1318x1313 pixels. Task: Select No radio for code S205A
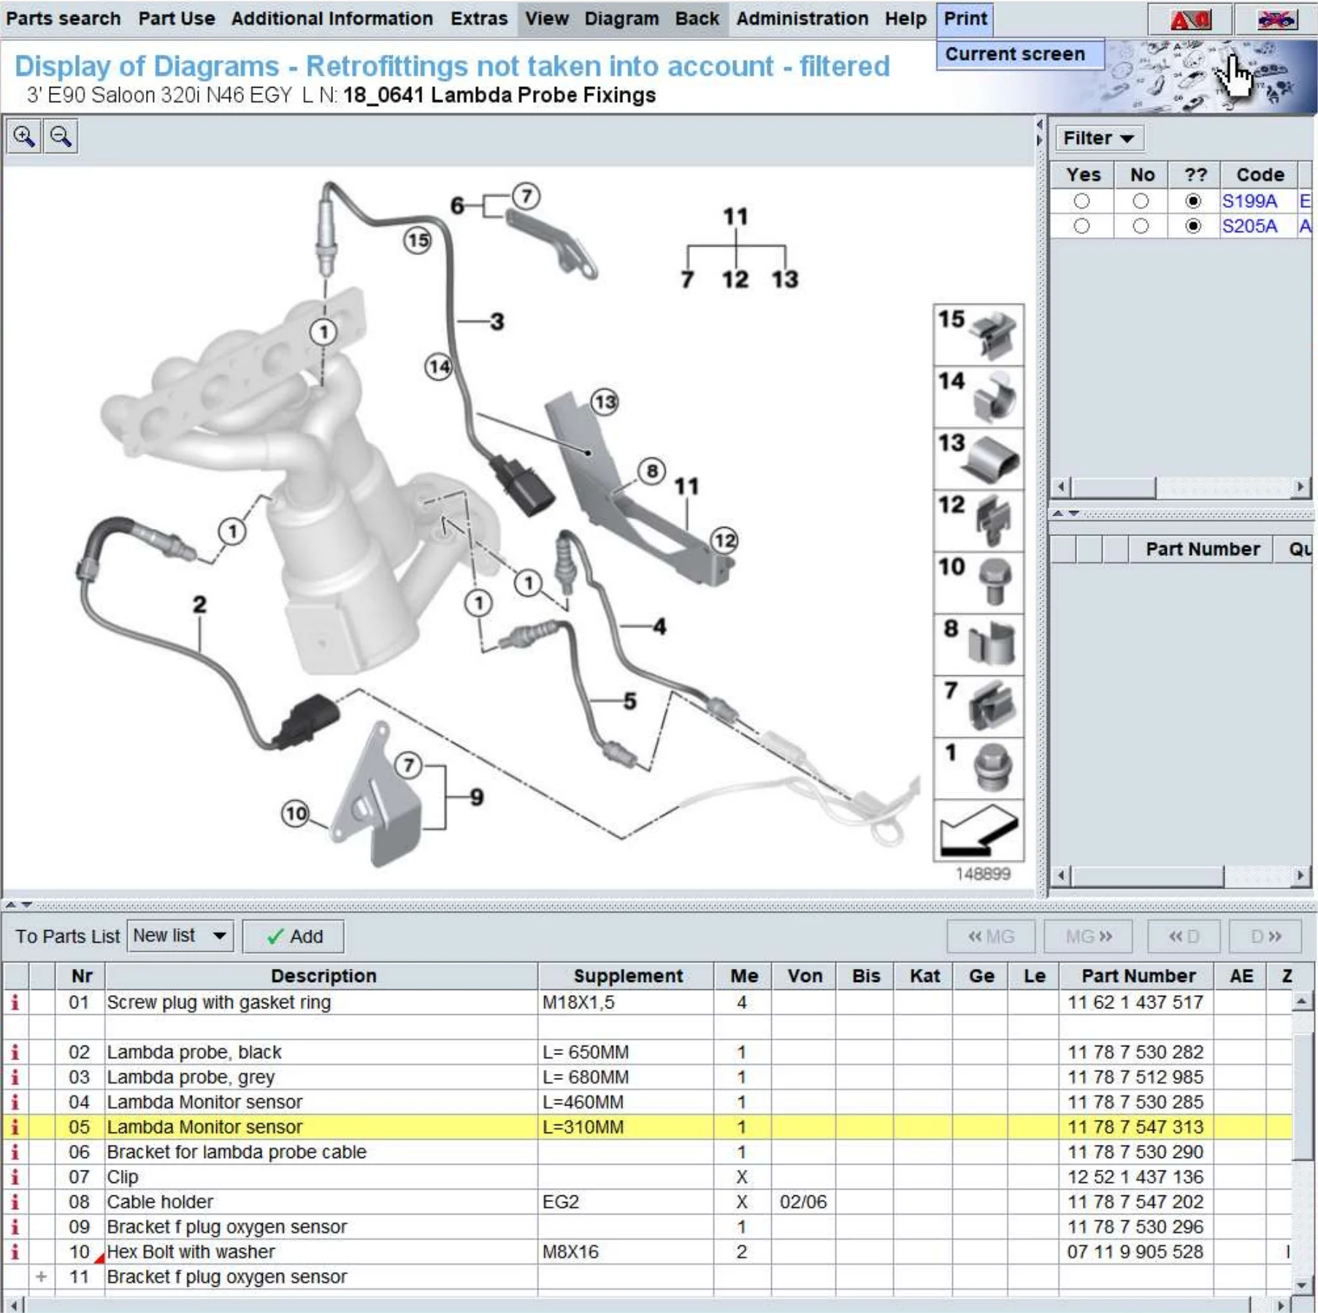(1141, 227)
